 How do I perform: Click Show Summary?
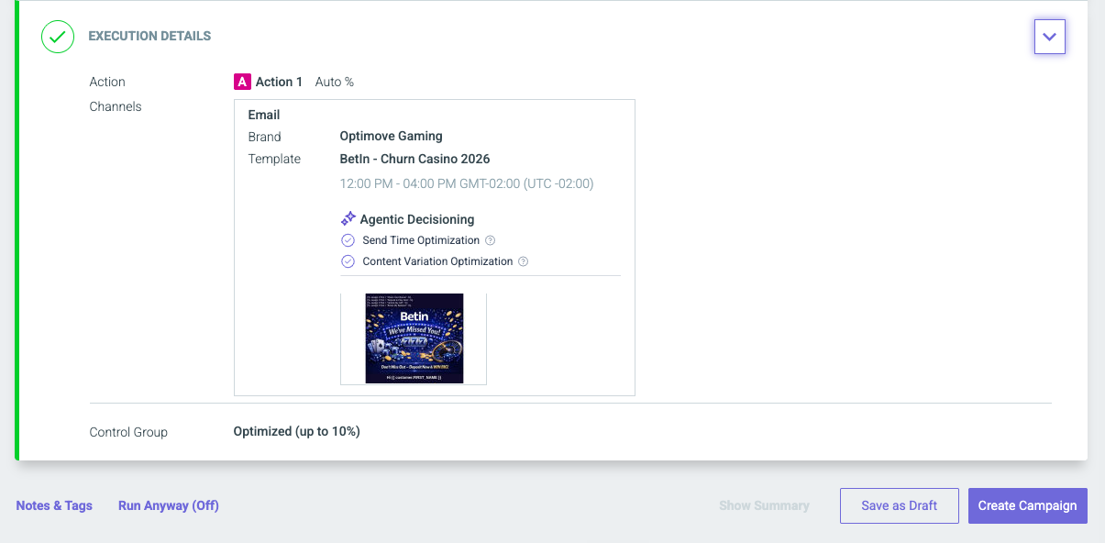(x=764, y=505)
